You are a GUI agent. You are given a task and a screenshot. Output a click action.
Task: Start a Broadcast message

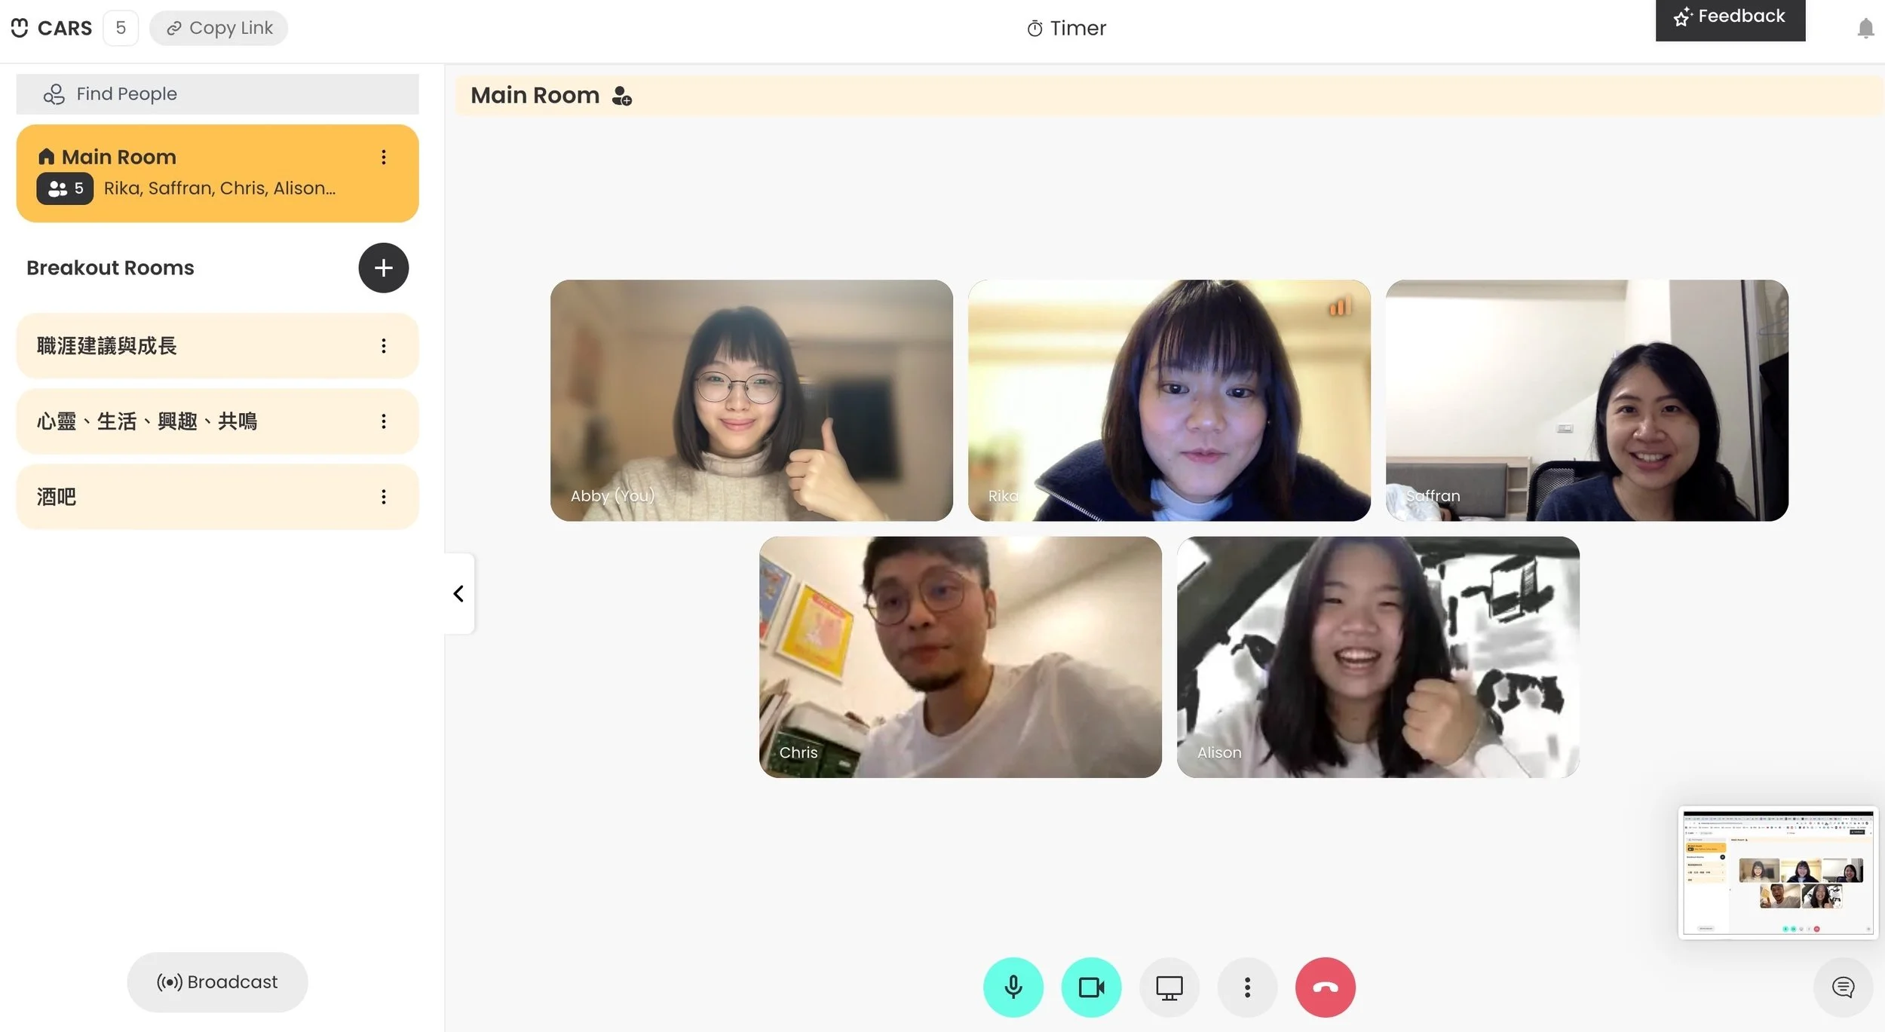pyautogui.click(x=217, y=981)
